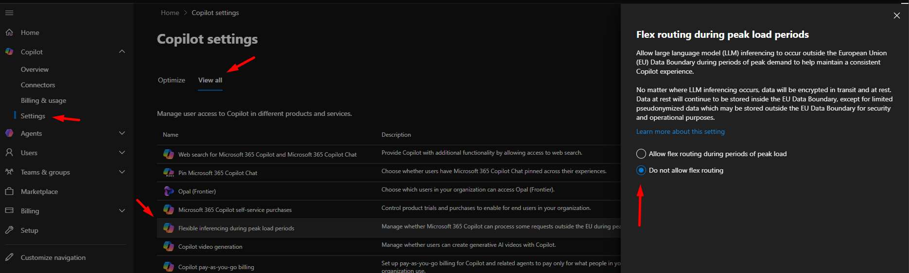The image size is (909, 273).
Task: Click the Agents icon in sidebar
Action: click(x=9, y=133)
